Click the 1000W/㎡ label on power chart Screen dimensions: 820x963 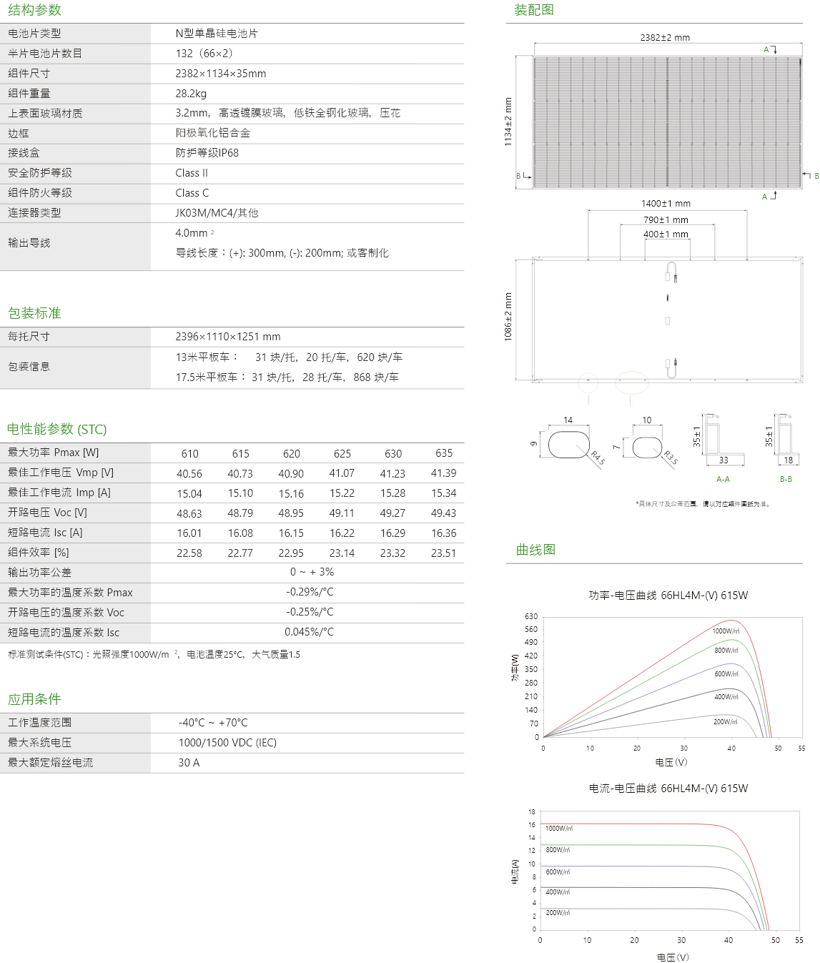[725, 631]
